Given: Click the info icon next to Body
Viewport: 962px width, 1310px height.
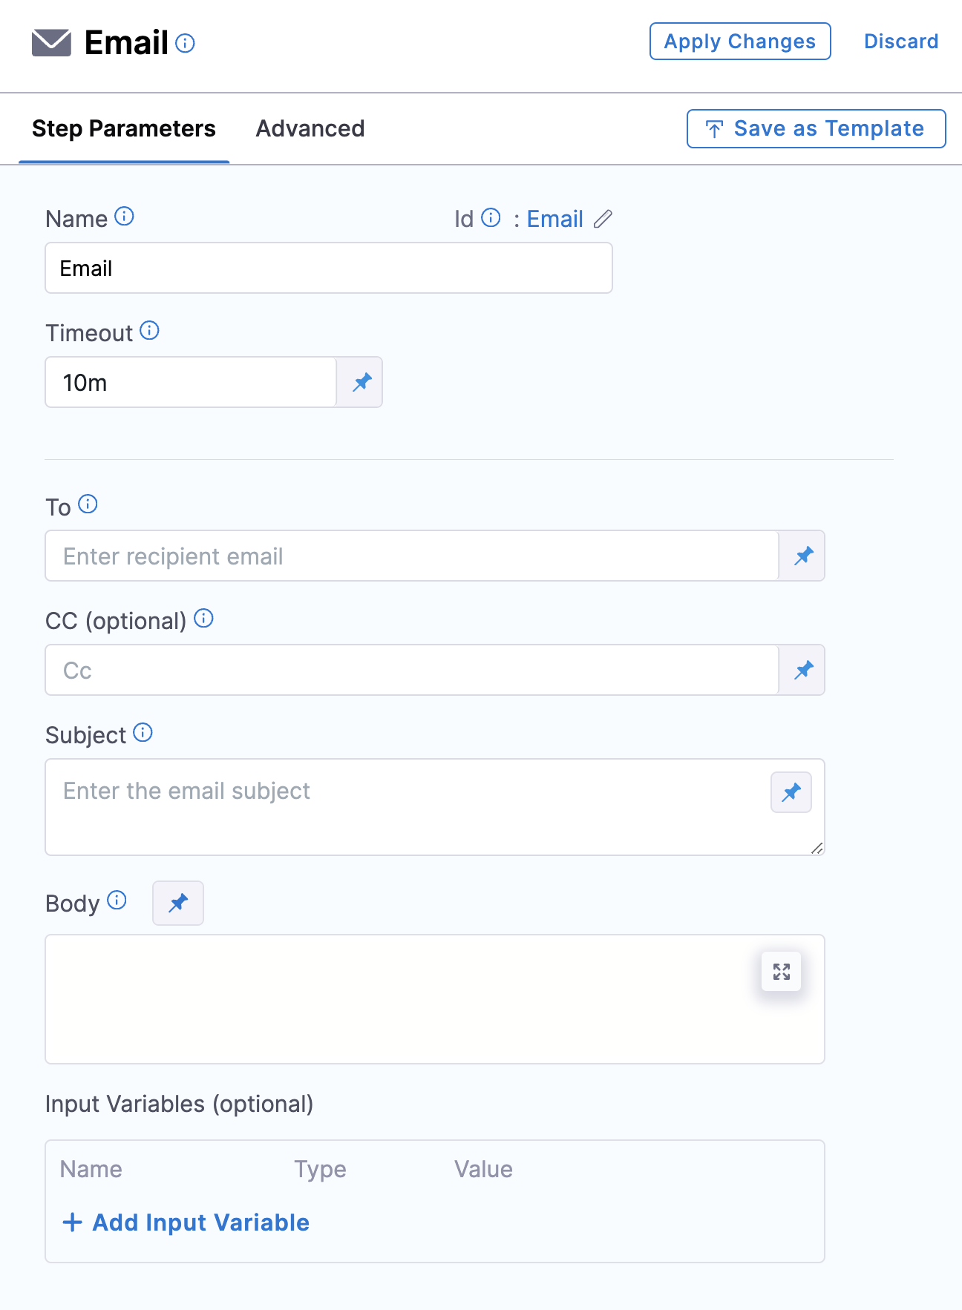Looking at the screenshot, I should click(117, 901).
